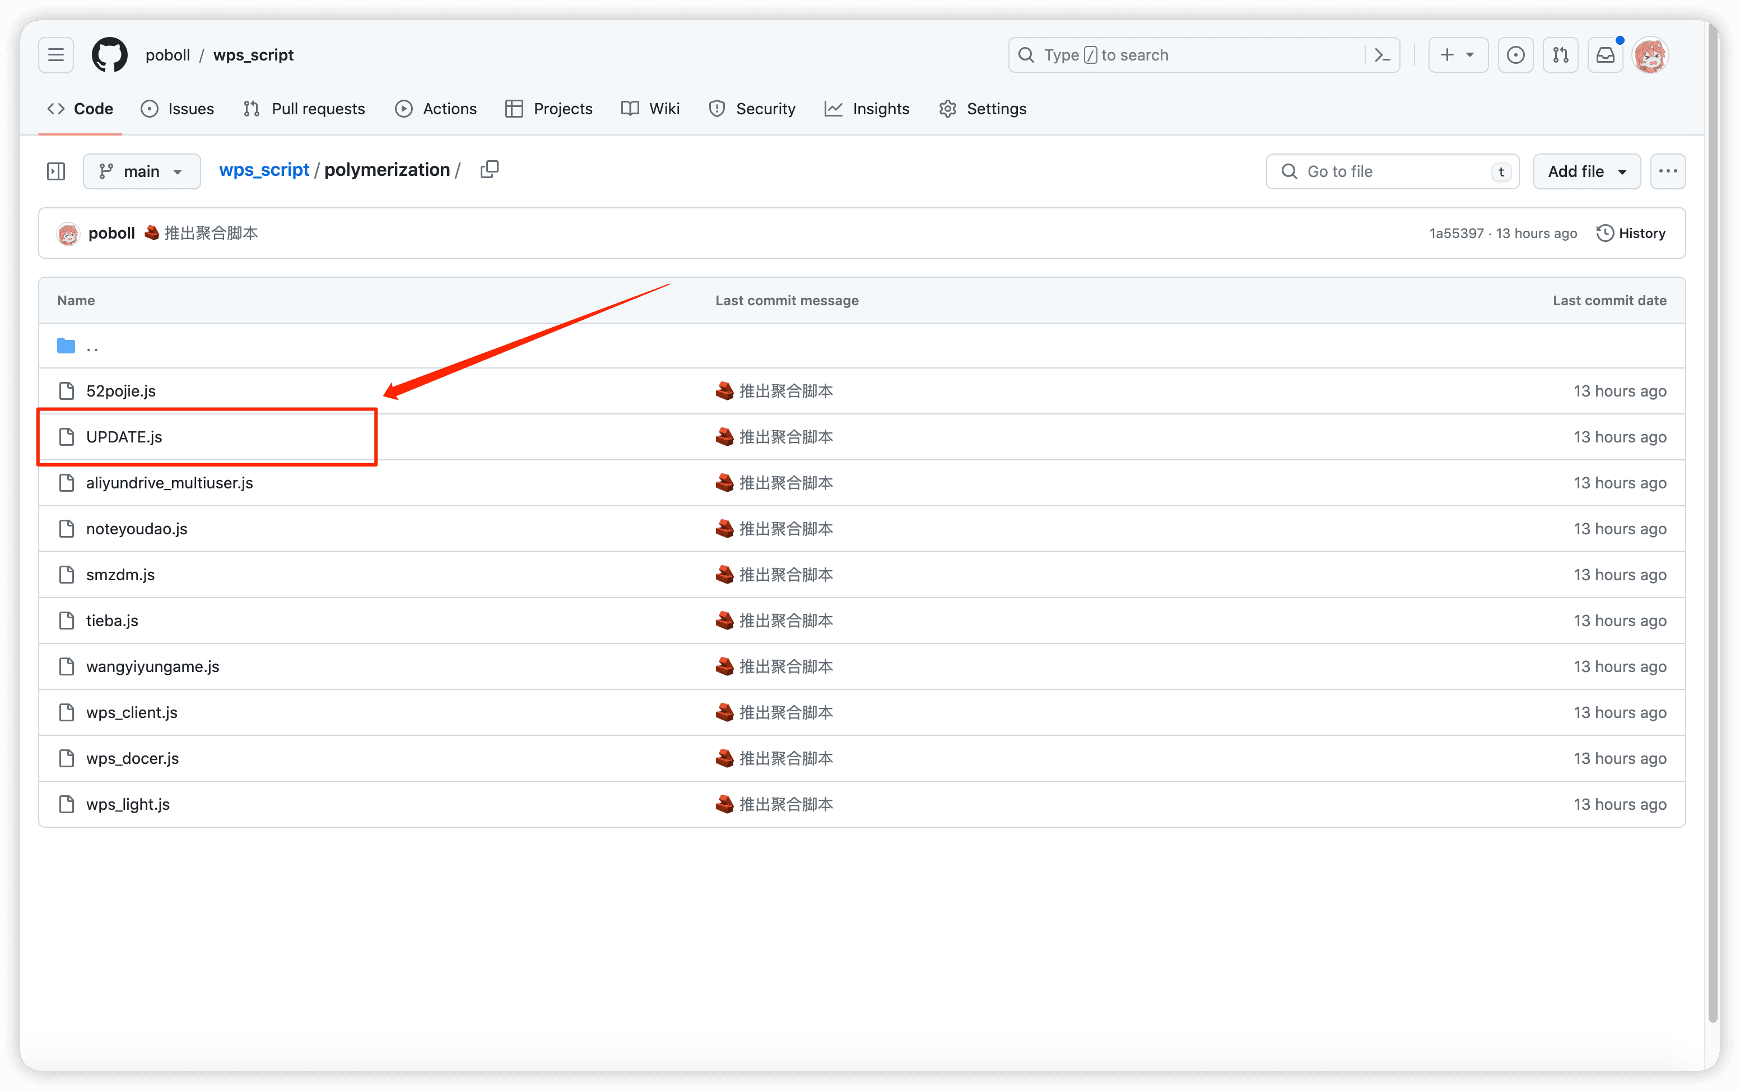Open create-new plus dropdown

click(x=1458, y=54)
